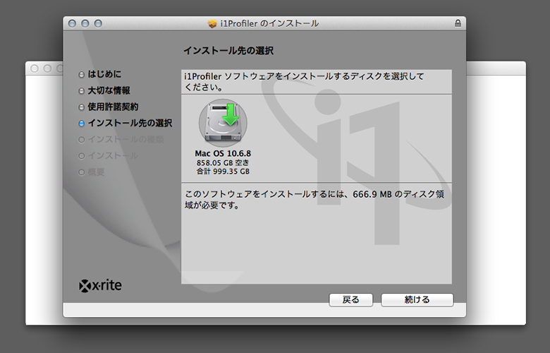The image size is (550, 353).
Task: Click the dimmed bullet next to 概要
Action: click(x=82, y=172)
